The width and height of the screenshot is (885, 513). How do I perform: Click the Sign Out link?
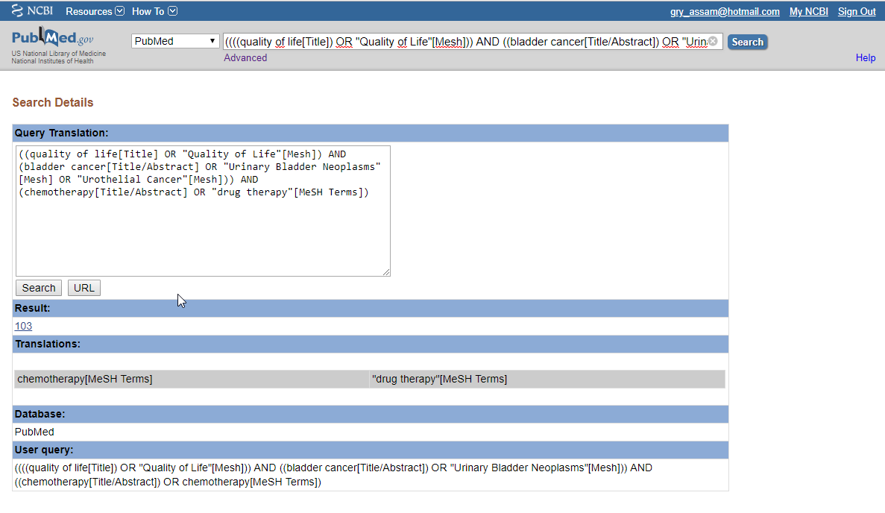pos(856,12)
